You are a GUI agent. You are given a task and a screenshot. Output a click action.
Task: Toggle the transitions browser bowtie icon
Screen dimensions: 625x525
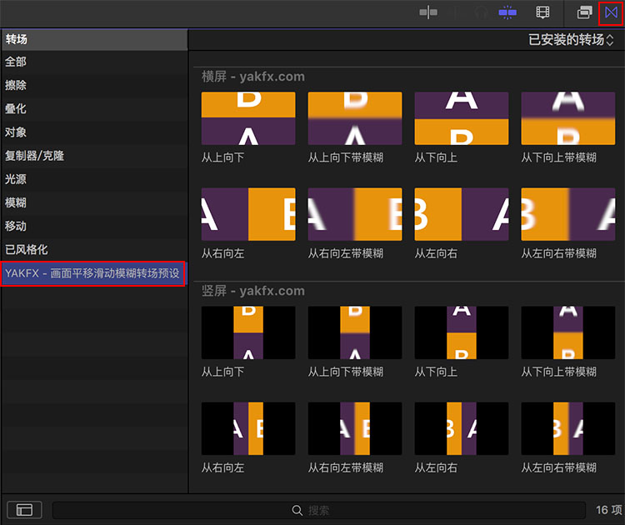click(x=611, y=12)
